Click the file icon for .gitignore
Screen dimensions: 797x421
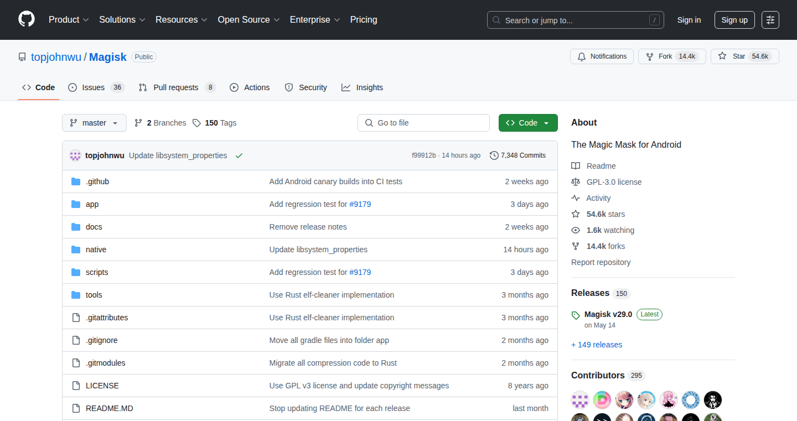(x=76, y=340)
